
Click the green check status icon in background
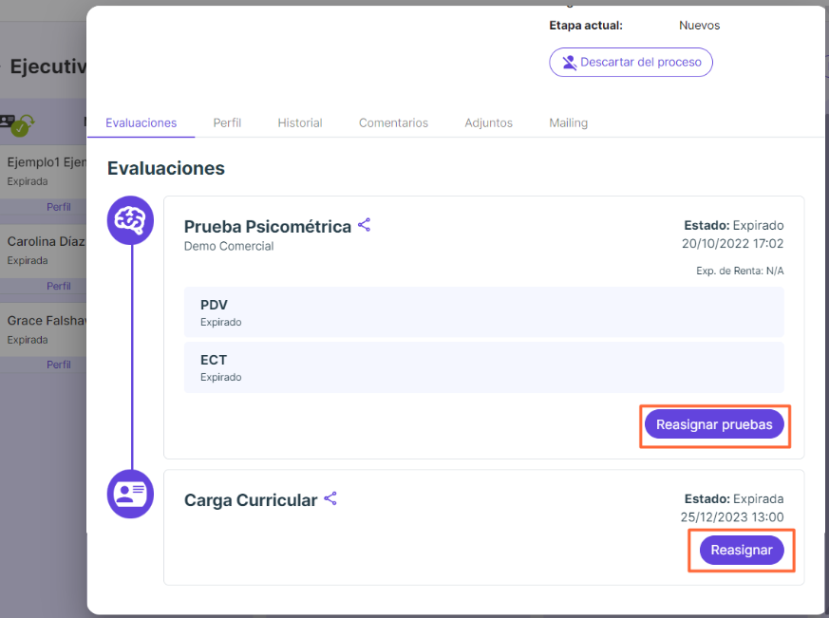coord(21,128)
